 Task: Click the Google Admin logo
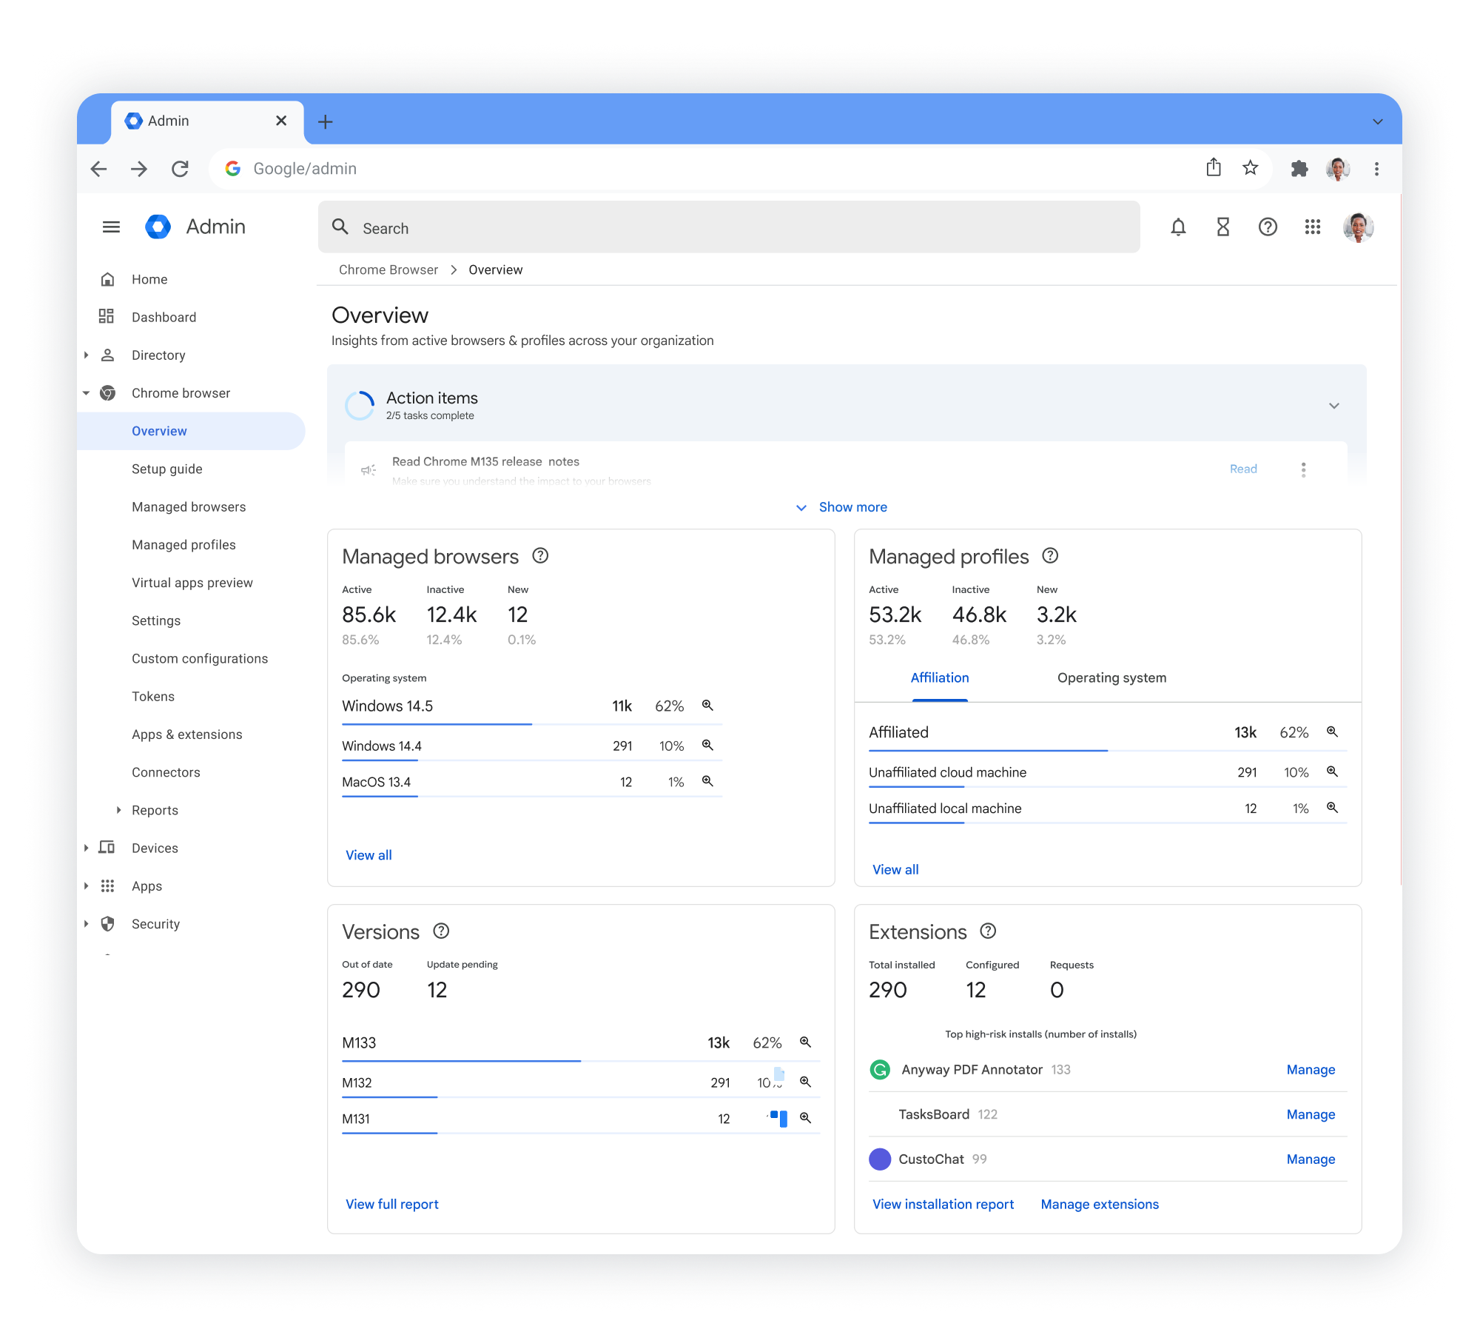coord(158,227)
